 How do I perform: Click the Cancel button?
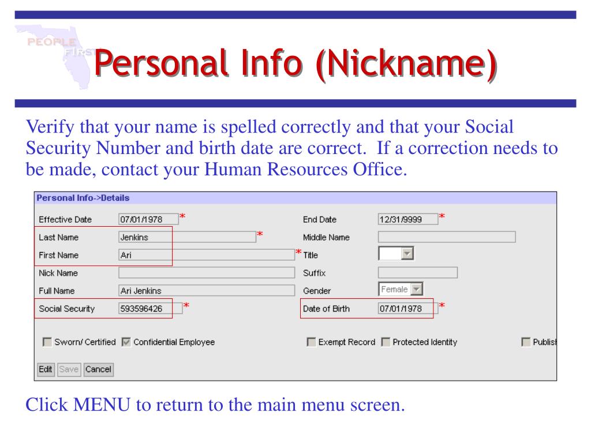[x=98, y=369]
